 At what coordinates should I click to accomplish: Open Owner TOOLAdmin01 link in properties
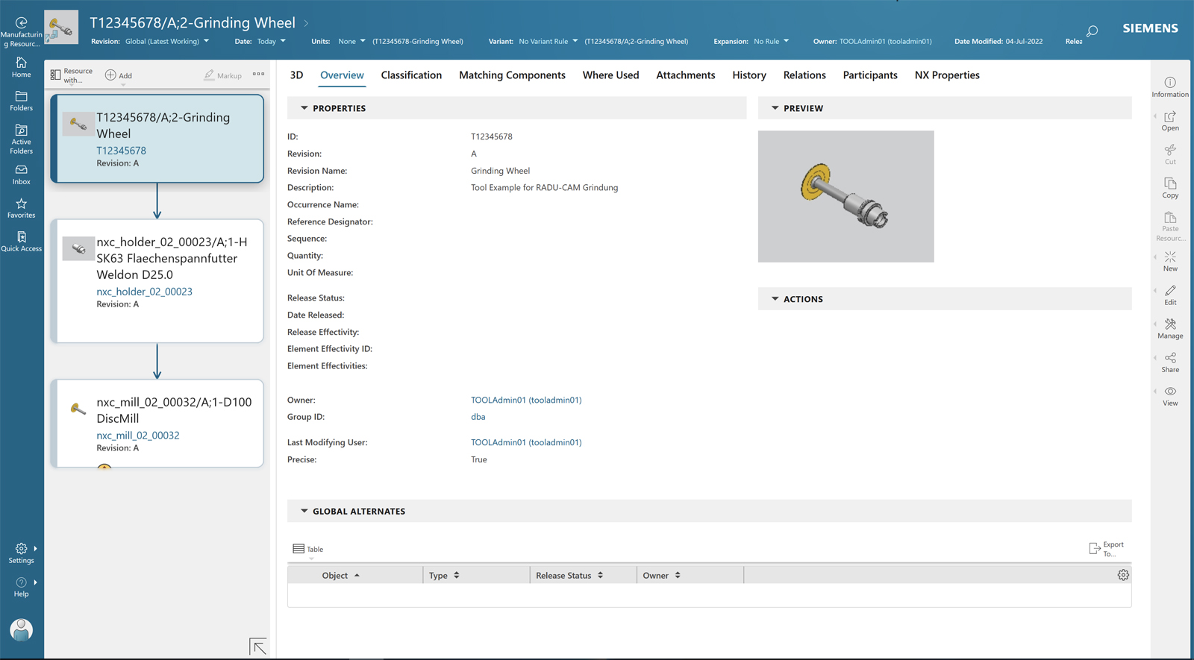click(x=526, y=400)
